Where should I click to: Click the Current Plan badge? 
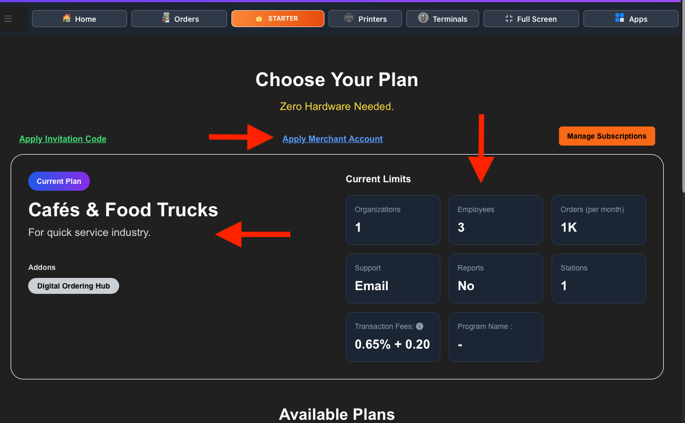coord(59,181)
